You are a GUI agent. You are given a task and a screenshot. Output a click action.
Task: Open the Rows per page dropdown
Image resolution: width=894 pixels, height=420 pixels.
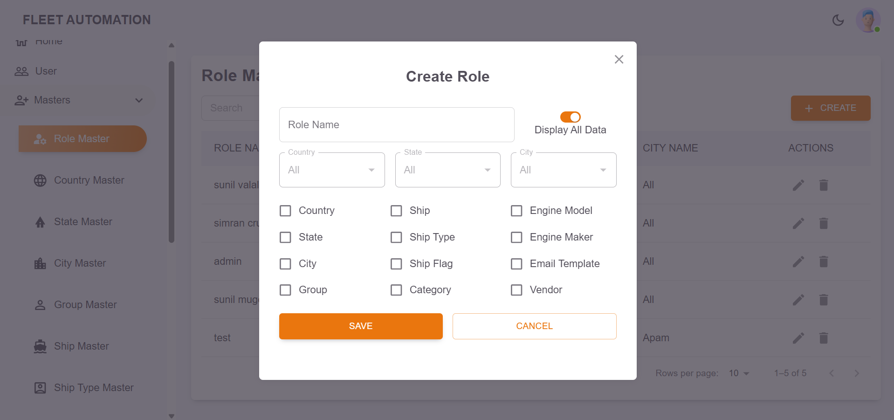pos(738,373)
